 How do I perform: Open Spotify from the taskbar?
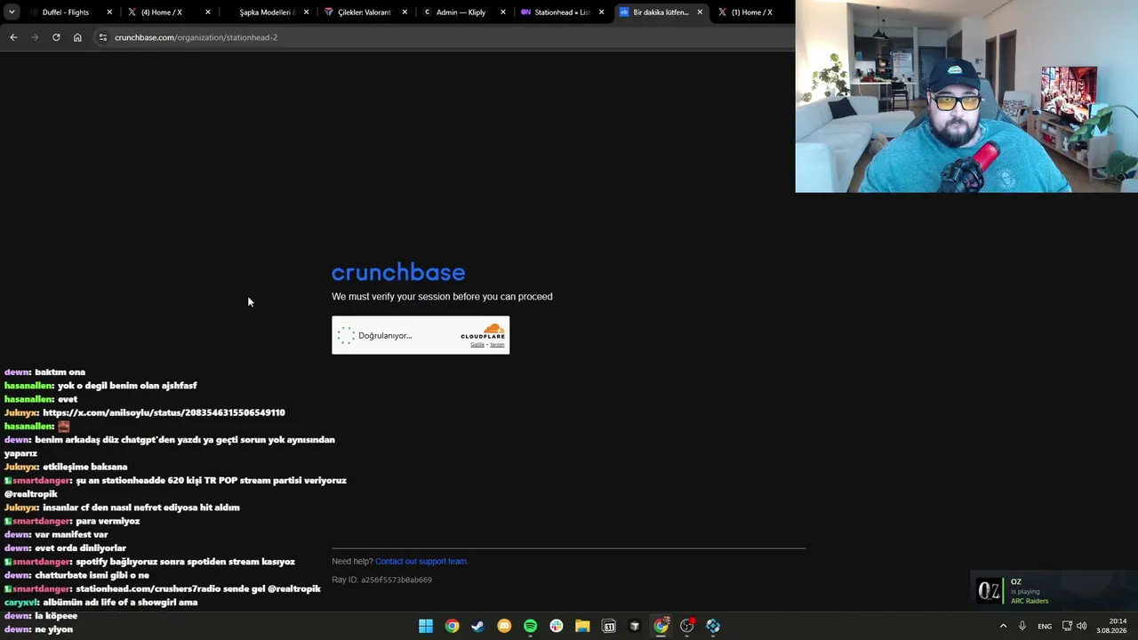(x=530, y=626)
